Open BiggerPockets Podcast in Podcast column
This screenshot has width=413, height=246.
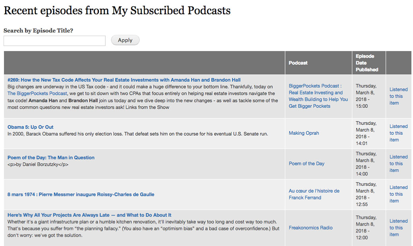(x=318, y=96)
